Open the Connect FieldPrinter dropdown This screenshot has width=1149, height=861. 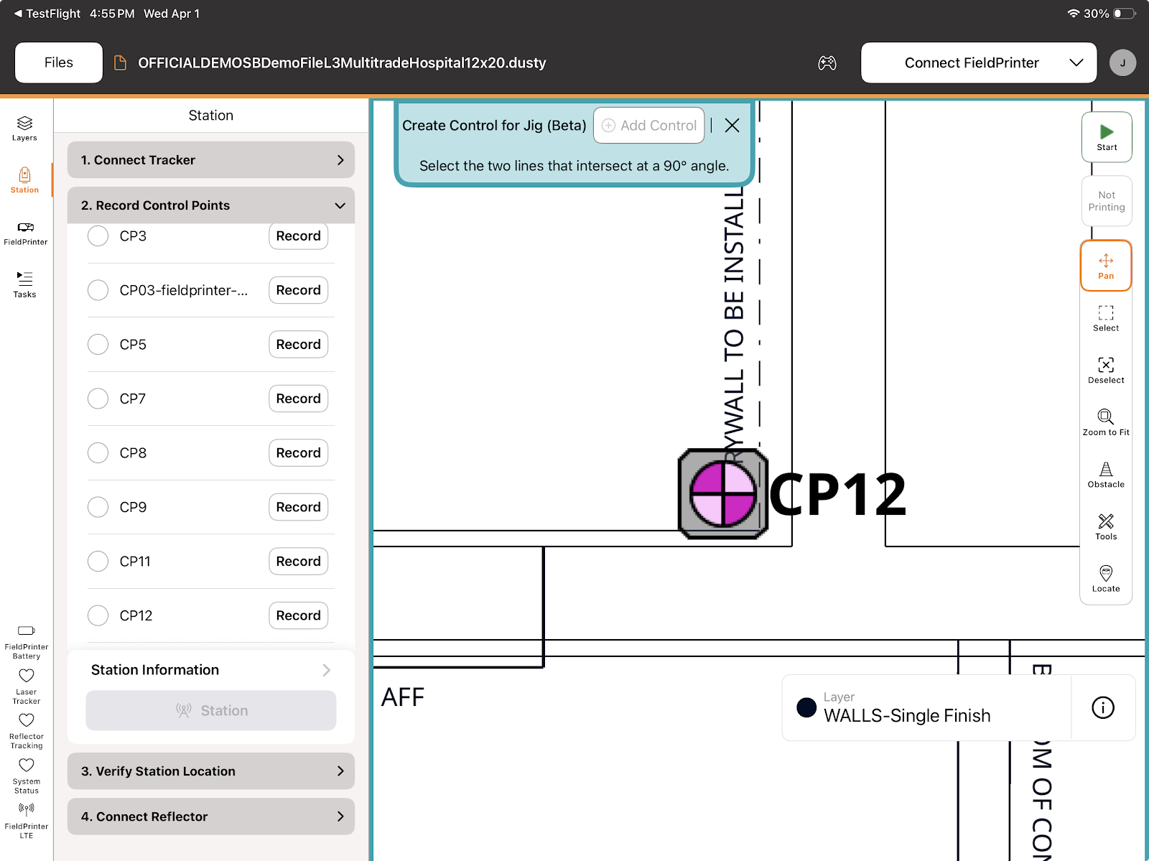coord(979,63)
